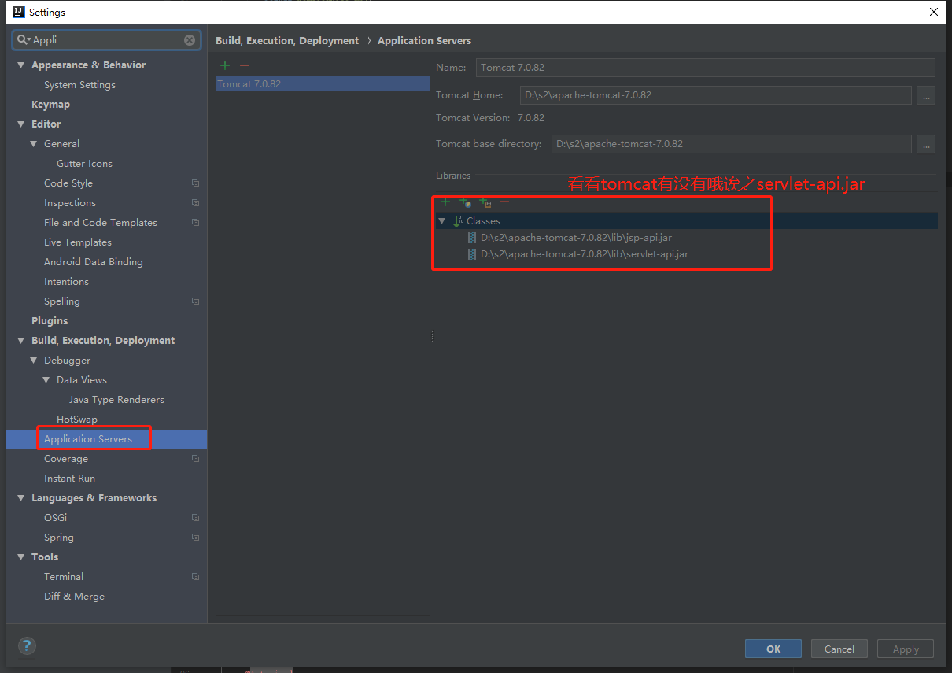Clear the Appli search text via the X icon
Viewport: 952px width, 673px height.
click(x=189, y=39)
